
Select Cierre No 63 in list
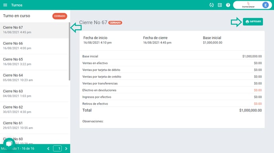click(x=34, y=94)
